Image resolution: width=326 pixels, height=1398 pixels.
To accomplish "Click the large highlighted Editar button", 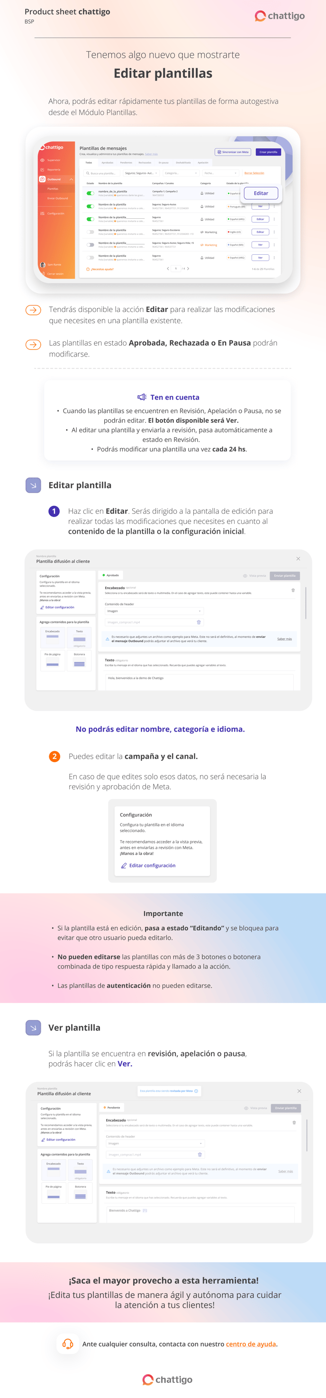I will tap(261, 193).
